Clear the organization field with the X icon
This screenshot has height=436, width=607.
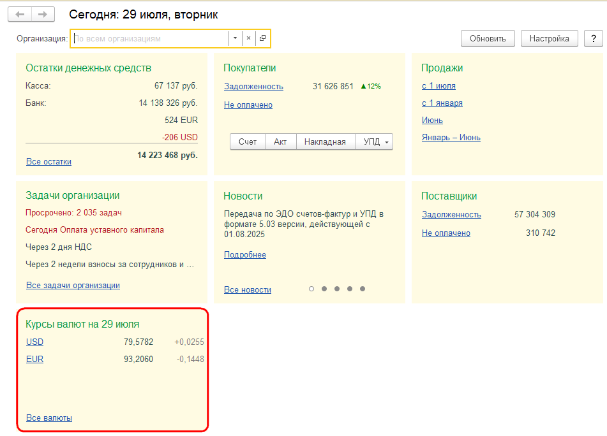click(x=248, y=38)
